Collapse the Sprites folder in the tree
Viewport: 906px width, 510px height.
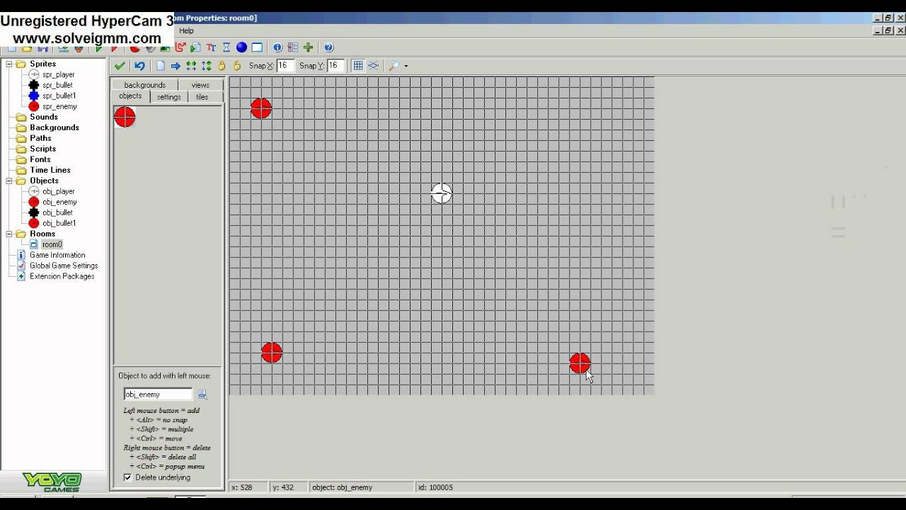tap(10, 64)
